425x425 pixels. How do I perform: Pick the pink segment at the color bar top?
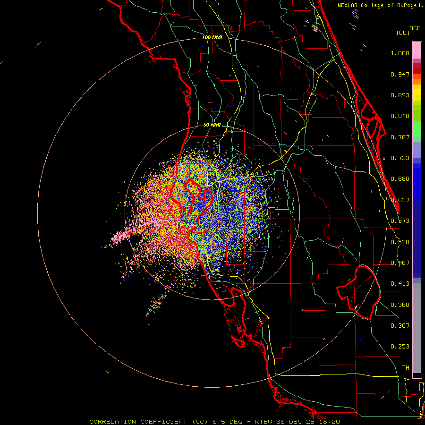[417, 50]
